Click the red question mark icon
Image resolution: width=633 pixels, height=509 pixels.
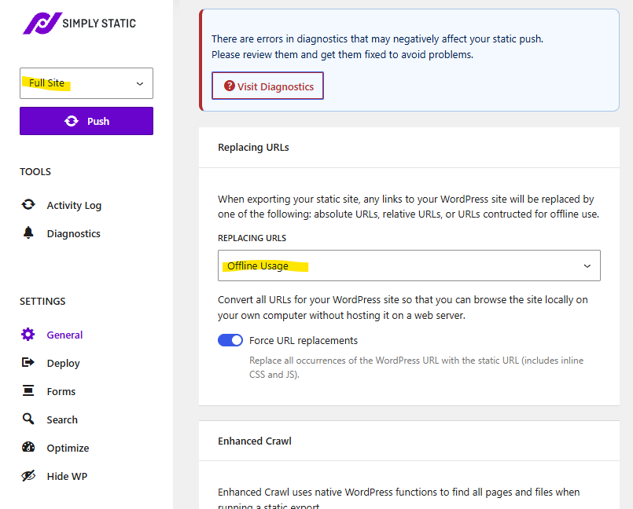click(230, 86)
